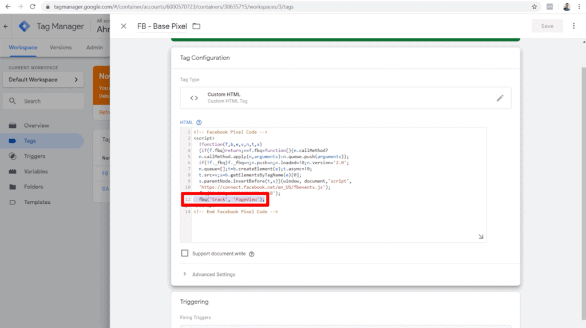The image size is (586, 328).
Task: Open tag editor more options menu
Action: coord(573,26)
